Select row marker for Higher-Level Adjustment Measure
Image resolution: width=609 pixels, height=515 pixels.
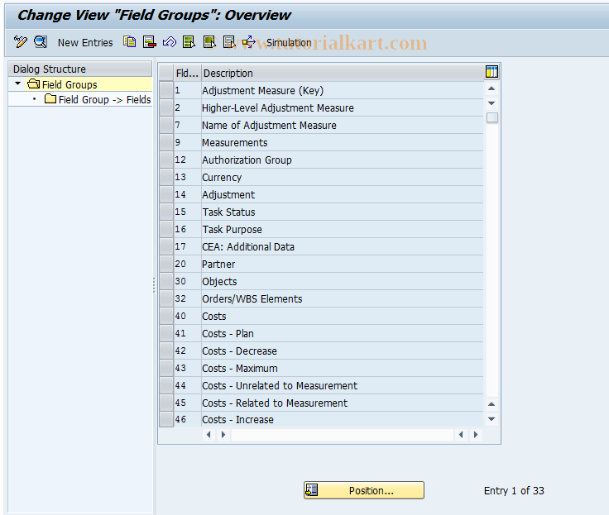pos(166,107)
